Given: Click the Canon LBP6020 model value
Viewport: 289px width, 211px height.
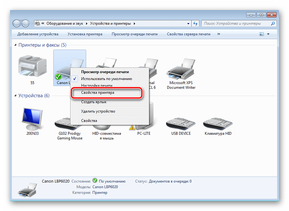Looking at the screenshot, I should click(105, 187).
